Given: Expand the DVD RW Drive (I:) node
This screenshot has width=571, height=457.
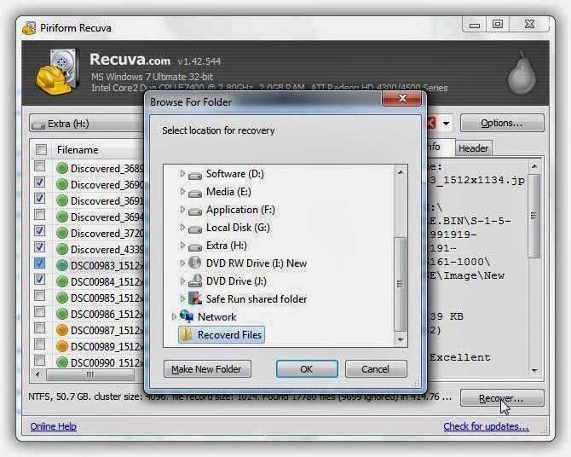Looking at the screenshot, I should click(x=182, y=263).
